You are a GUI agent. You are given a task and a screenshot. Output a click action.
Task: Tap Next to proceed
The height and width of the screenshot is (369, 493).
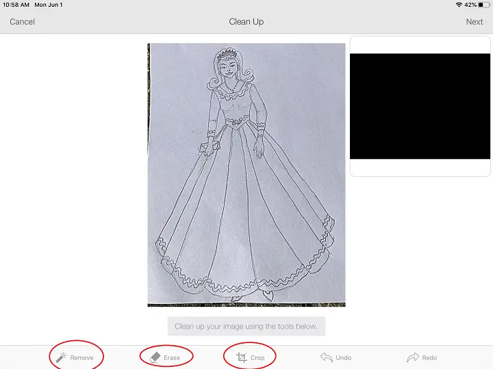pyautogui.click(x=474, y=22)
